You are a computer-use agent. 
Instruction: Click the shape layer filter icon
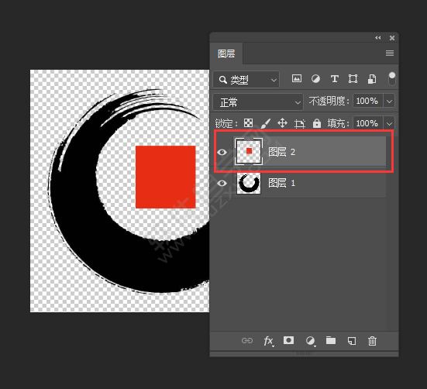(x=353, y=79)
